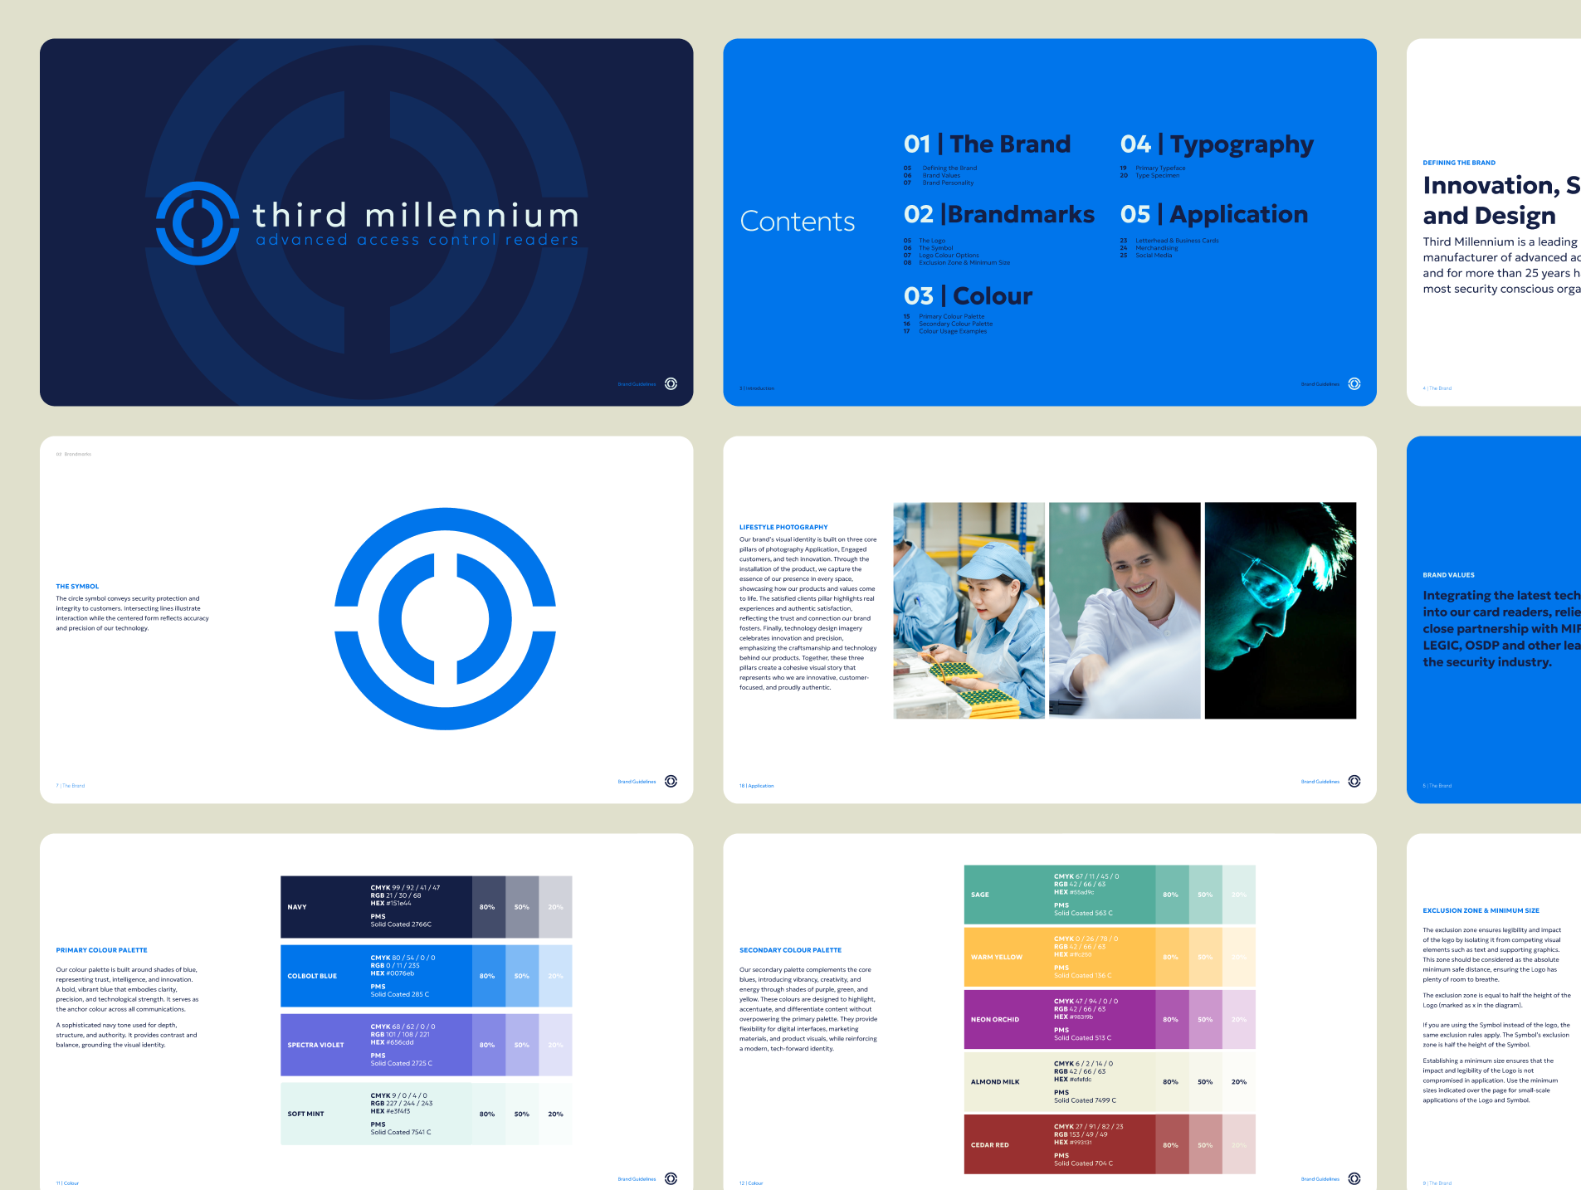Click the Cedar Red 80% tint swatch

(1172, 1144)
